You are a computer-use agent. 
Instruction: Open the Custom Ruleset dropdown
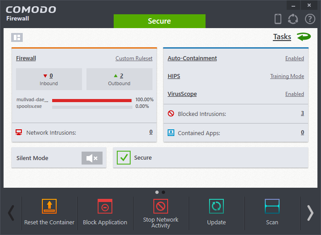pos(134,58)
